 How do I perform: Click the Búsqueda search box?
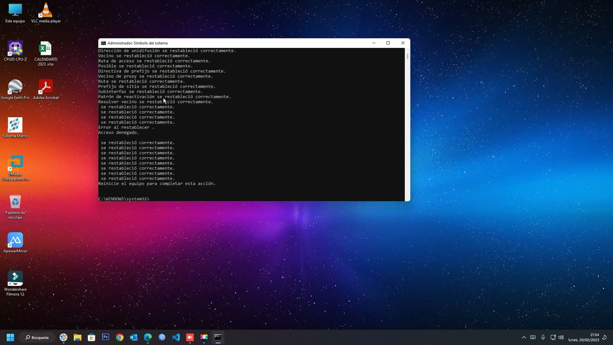pyautogui.click(x=37, y=337)
